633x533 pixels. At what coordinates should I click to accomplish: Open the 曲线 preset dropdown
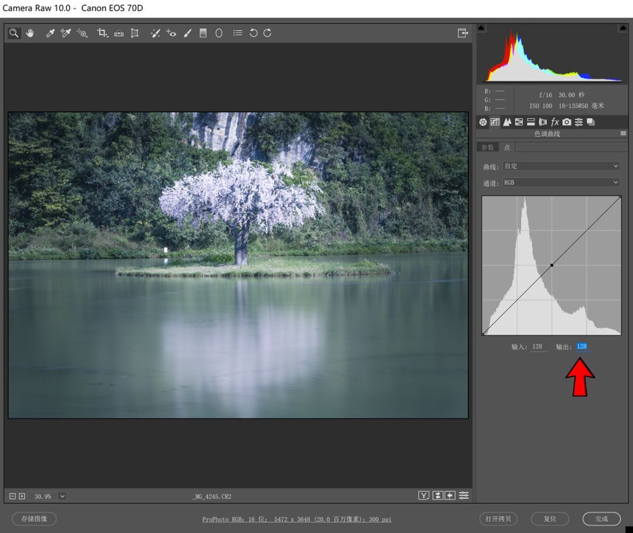[561, 166]
